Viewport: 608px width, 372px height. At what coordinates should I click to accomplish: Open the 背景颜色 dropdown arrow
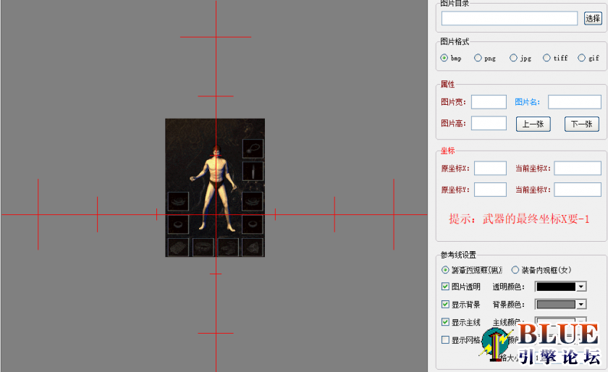point(580,305)
